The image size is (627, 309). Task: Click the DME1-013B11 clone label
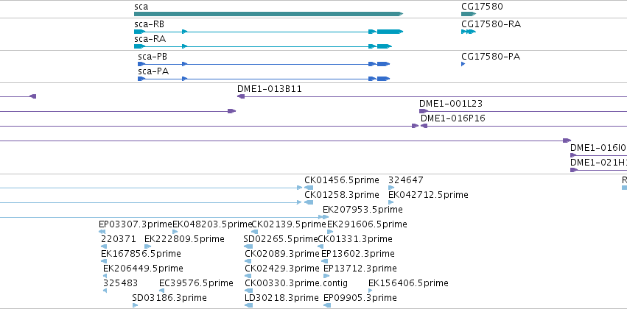(270, 90)
